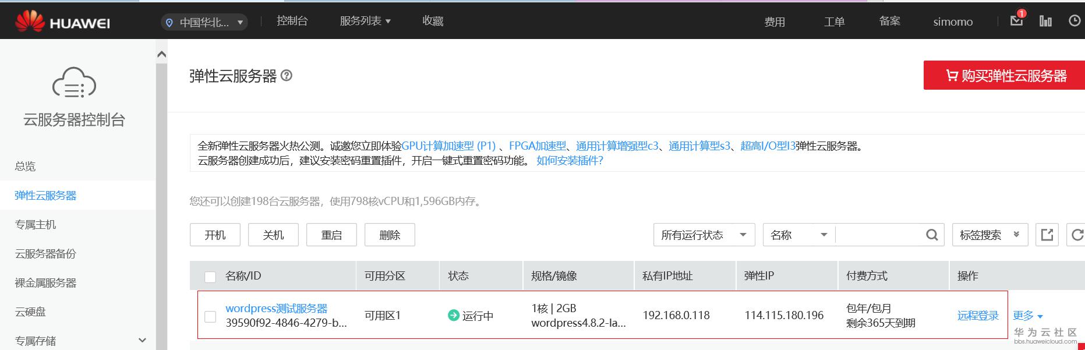
Task: Click sidebar scrollbar up arrow
Action: [162, 55]
